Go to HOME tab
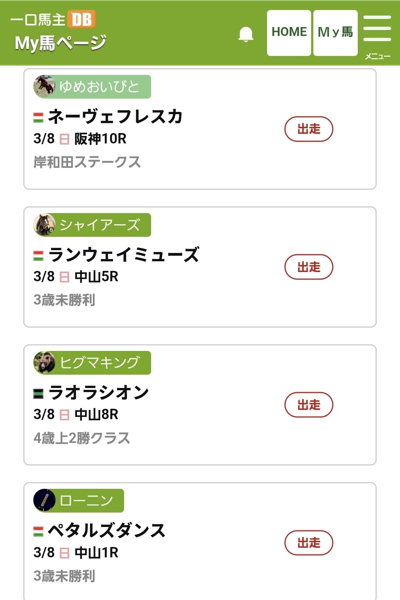 289,33
